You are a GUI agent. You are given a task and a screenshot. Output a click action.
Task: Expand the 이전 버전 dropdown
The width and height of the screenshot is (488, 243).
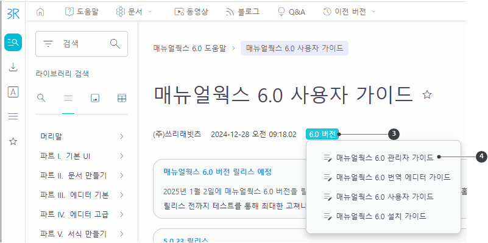pyautogui.click(x=349, y=12)
